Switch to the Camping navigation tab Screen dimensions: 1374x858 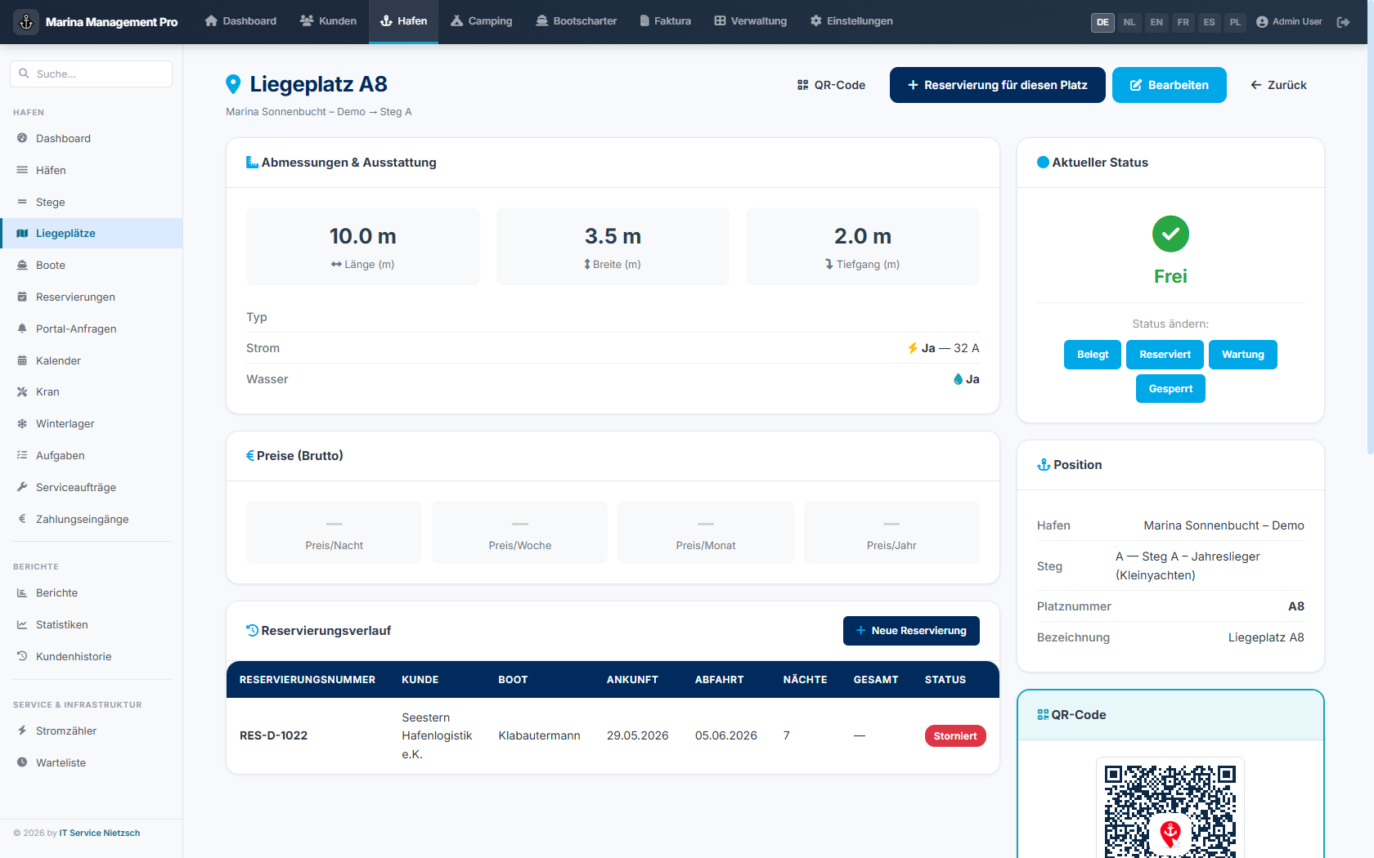pyautogui.click(x=482, y=21)
